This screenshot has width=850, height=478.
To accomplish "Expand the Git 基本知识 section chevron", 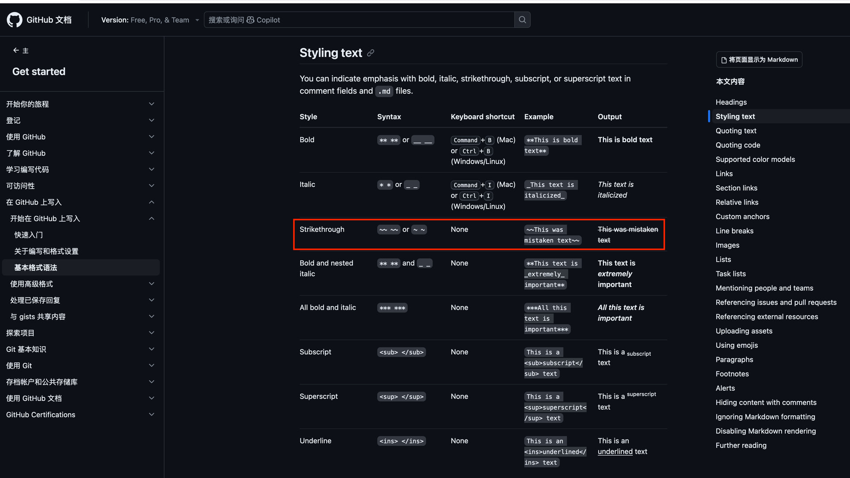I will (151, 350).
